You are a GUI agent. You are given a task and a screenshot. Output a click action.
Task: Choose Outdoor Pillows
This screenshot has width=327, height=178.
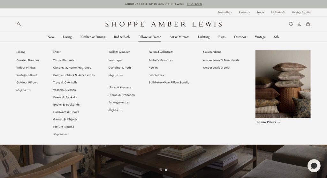pos(27,82)
